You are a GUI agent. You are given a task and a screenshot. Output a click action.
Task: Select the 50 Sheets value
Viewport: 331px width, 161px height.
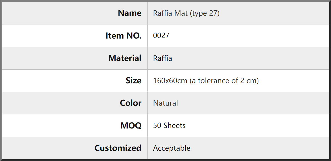pyautogui.click(x=169, y=125)
